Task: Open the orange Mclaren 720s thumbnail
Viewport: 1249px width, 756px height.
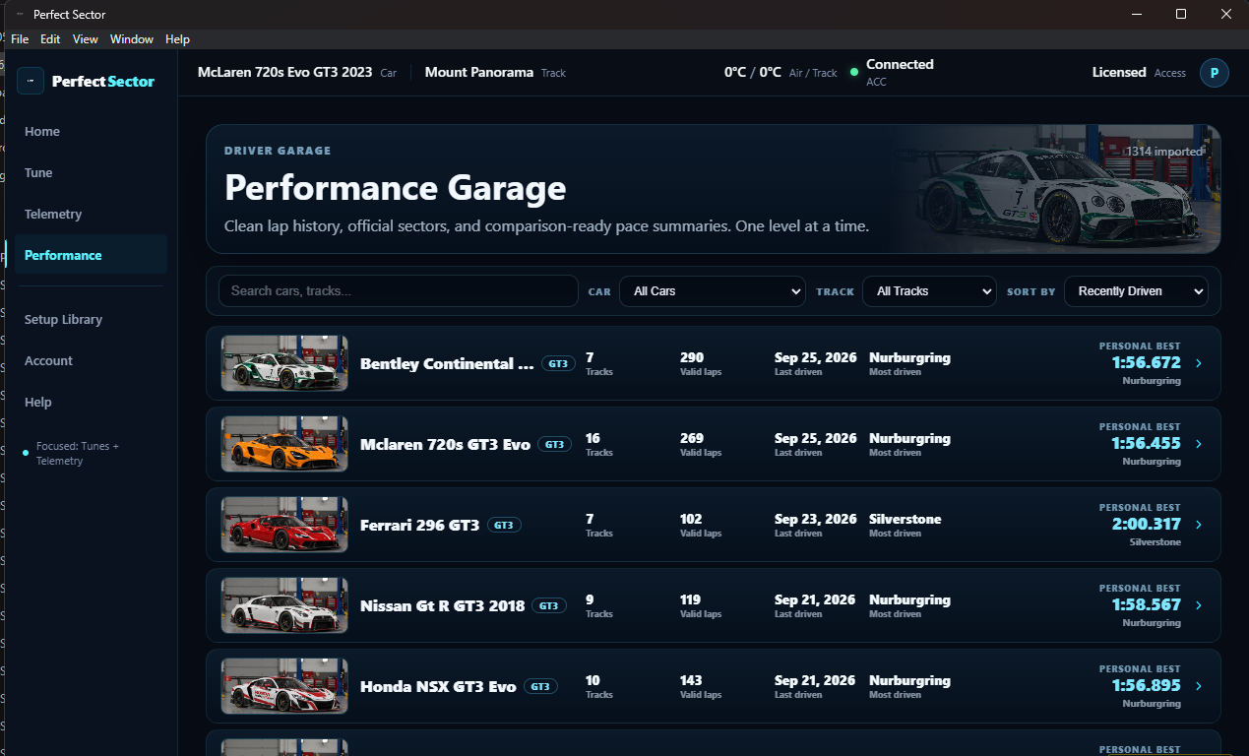Action: [x=284, y=444]
